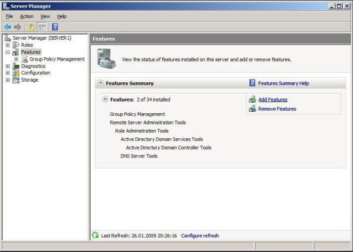Click the Server Manager title bar icon

[6, 6]
